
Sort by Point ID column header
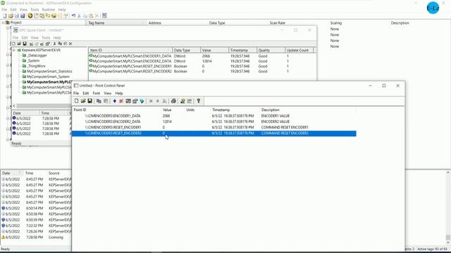click(116, 110)
